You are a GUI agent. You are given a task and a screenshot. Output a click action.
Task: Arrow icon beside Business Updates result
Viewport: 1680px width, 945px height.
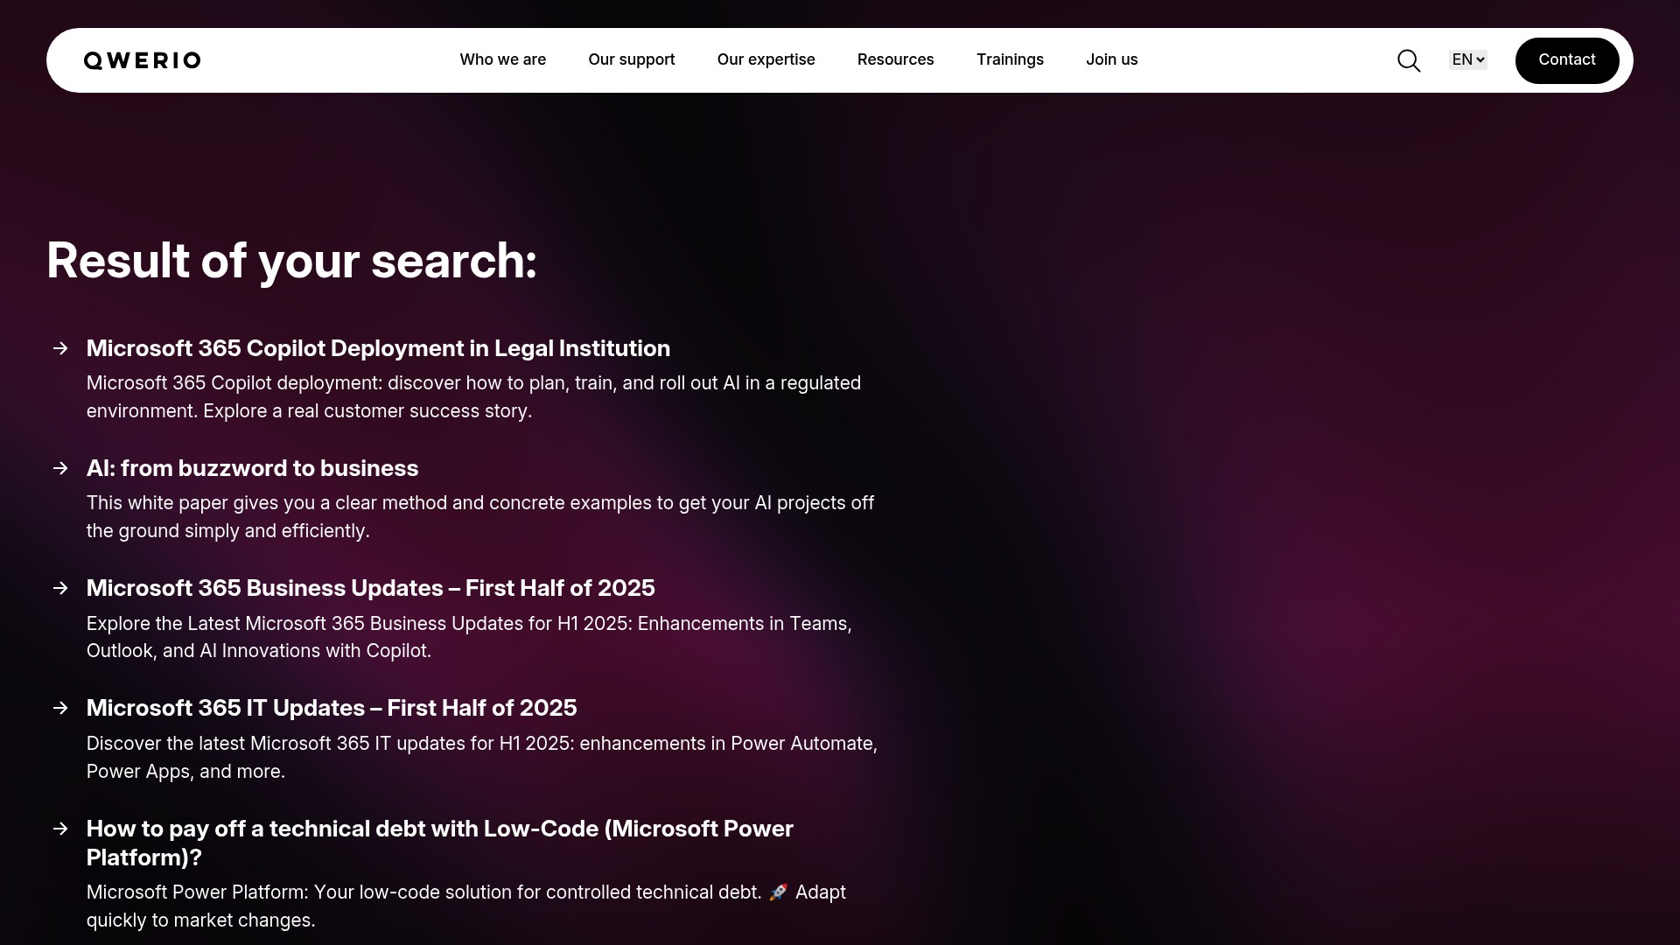click(x=60, y=588)
